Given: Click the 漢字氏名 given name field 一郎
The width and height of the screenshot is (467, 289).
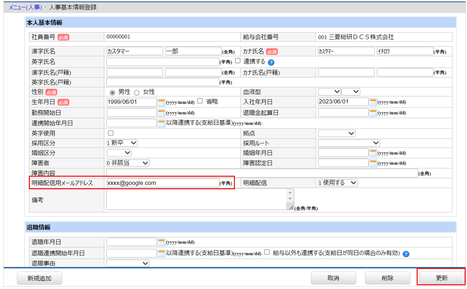Looking at the screenshot, I should pyautogui.click(x=193, y=51).
